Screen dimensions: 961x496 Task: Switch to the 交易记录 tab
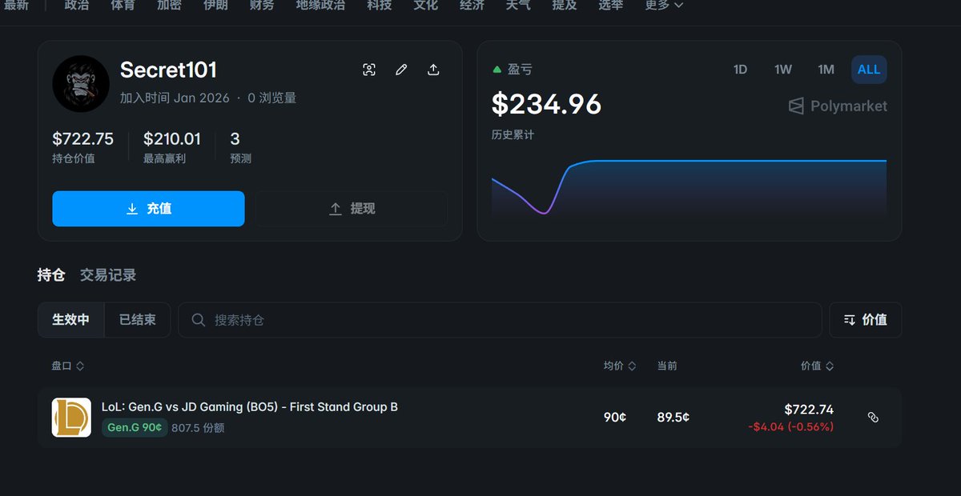(108, 274)
